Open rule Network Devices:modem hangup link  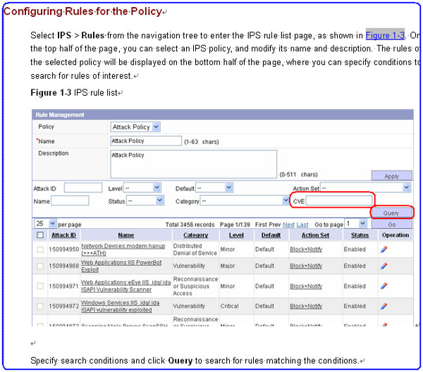tap(123, 249)
